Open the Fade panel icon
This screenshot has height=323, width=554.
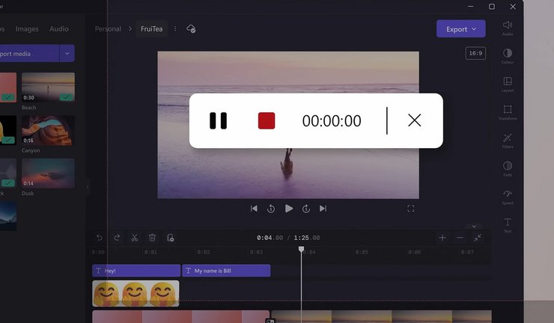click(508, 169)
